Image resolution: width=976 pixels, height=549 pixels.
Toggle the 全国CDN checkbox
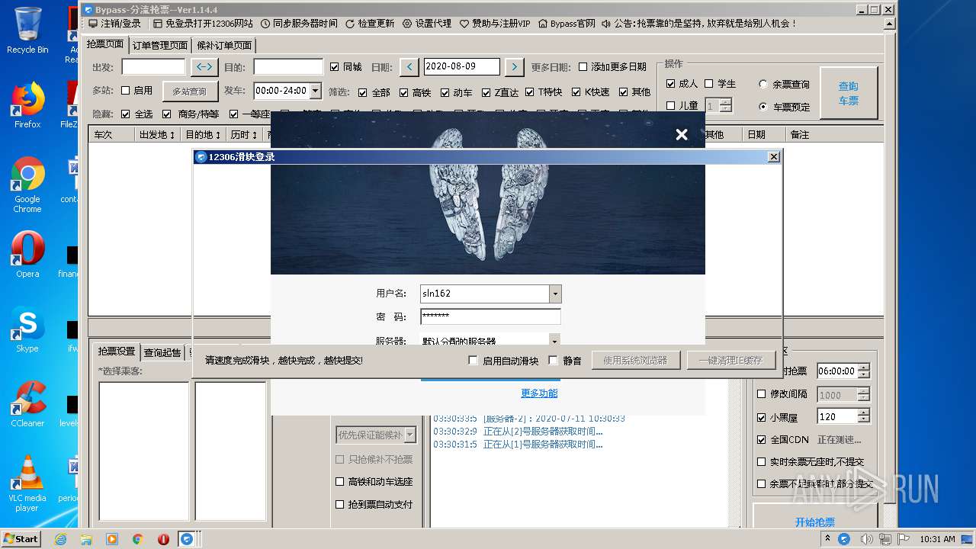click(x=761, y=439)
